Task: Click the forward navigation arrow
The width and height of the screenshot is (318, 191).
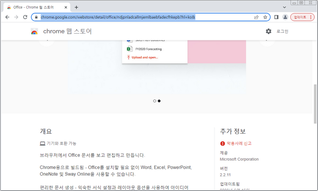Action: [x=16, y=17]
